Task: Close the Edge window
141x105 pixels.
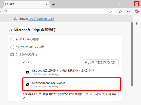Action: click(136, 4)
